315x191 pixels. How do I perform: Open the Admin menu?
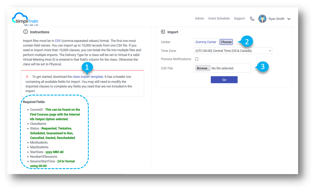199,19
